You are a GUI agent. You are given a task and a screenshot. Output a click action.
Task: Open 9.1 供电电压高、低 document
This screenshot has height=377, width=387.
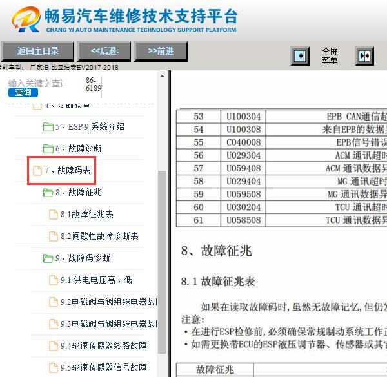pyautogui.click(x=90, y=280)
